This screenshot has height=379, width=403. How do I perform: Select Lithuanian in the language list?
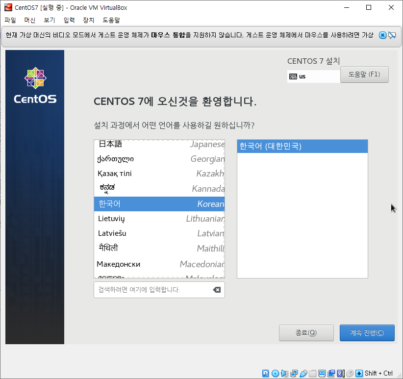click(159, 219)
